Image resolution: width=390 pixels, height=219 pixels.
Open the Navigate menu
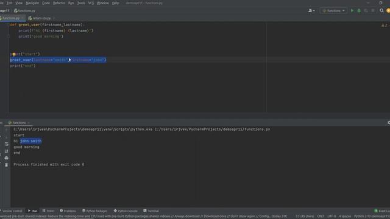pos(32,3)
